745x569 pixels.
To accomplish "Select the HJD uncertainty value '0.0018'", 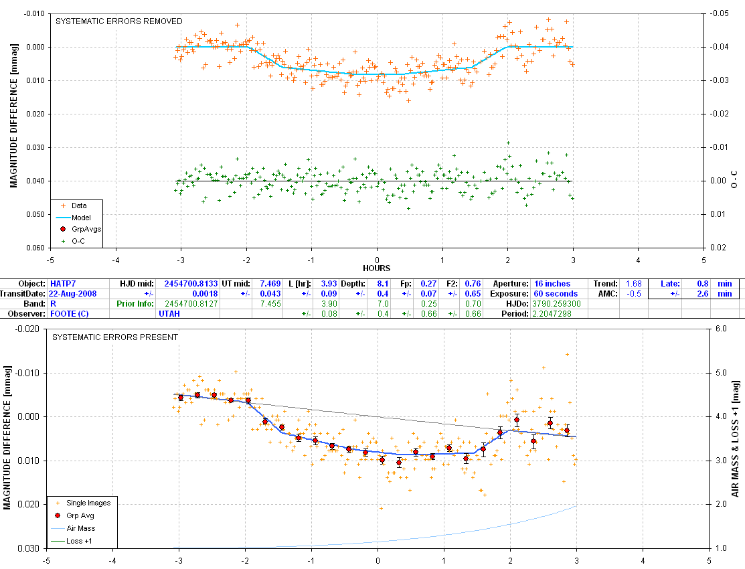I will point(205,294).
